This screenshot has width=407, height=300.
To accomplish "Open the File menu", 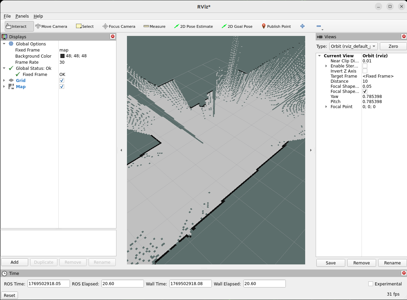I will coord(7,16).
